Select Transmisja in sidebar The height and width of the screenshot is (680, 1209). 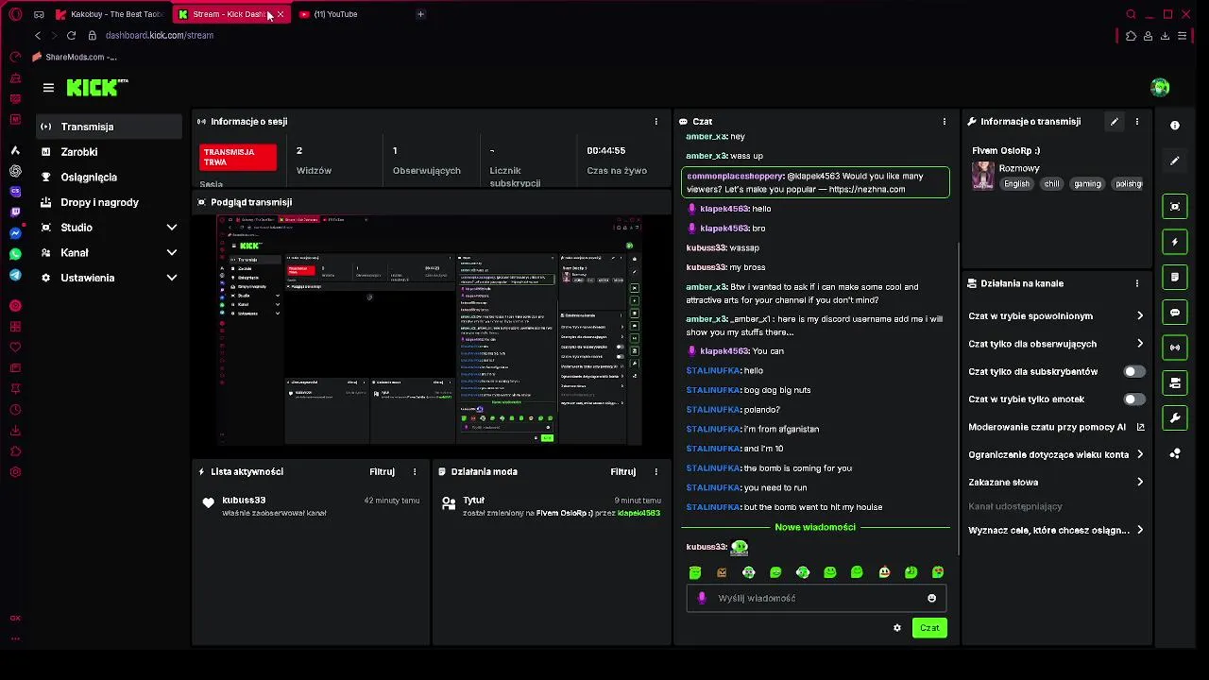click(x=109, y=127)
